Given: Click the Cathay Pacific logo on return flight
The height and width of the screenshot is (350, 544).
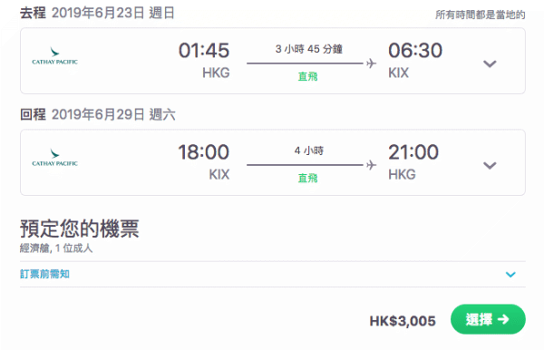Looking at the screenshot, I should point(54,158).
